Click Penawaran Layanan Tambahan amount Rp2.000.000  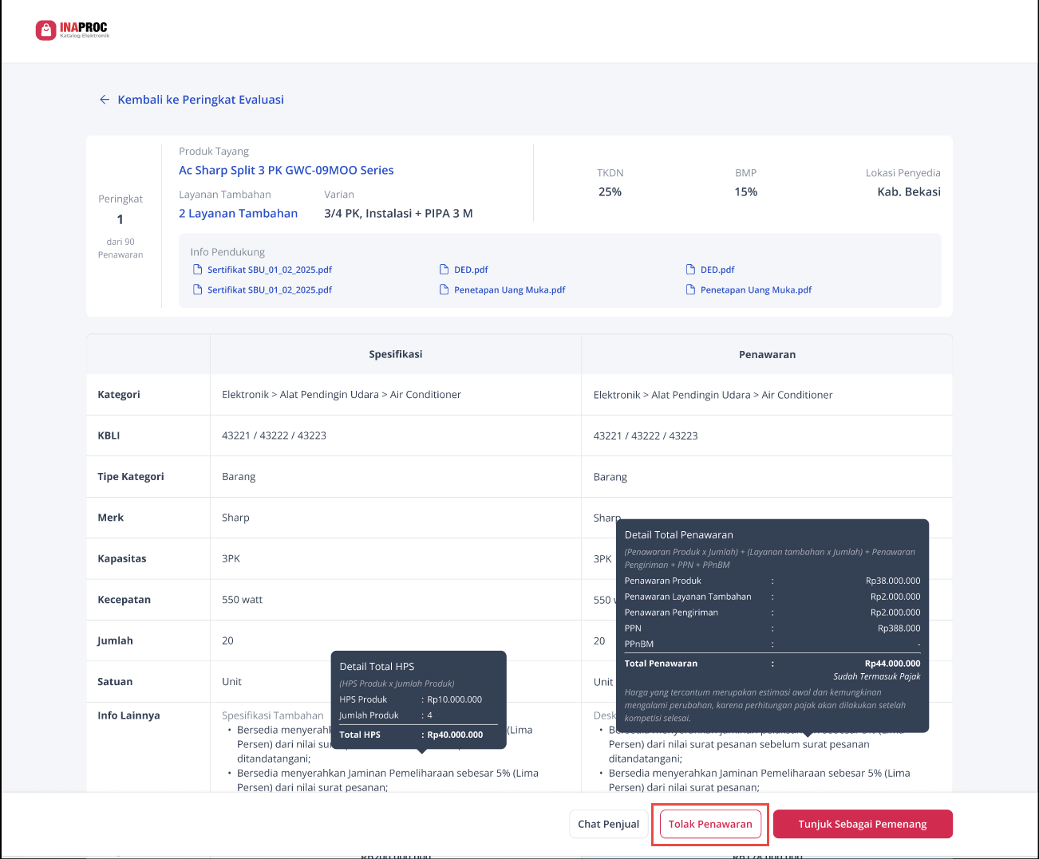coord(895,597)
